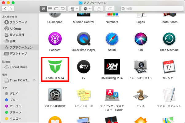This screenshot has height=123, width=185.
Task: Open ダウンロード in the sidebar
Action: (x=19, y=22)
